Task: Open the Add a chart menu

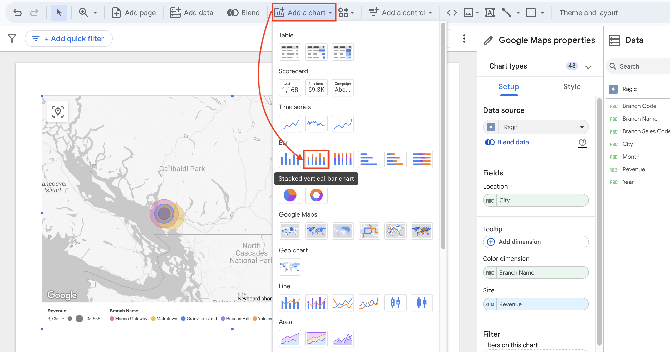Action: click(x=304, y=13)
